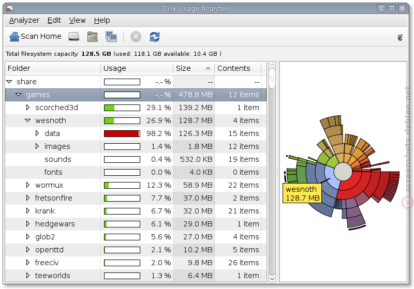414x289 pixels.
Task: Expand the wormux folder
Action: (28, 185)
